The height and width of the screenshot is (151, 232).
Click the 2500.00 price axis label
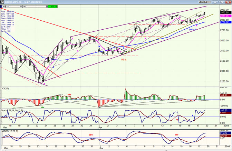pos(224,51)
